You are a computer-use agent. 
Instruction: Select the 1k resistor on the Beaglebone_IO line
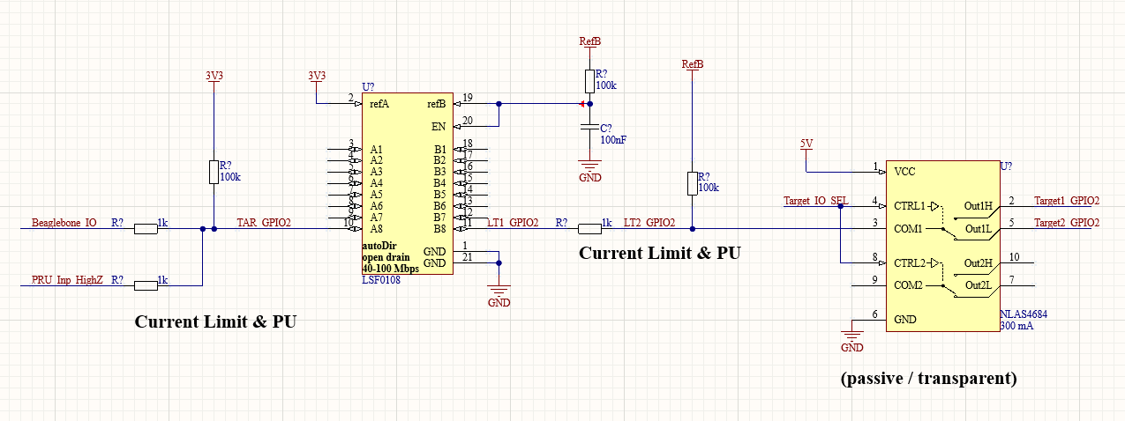pyautogui.click(x=146, y=229)
